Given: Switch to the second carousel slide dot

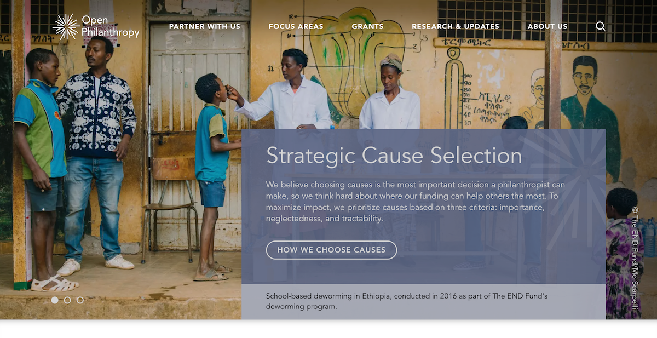Looking at the screenshot, I should 67,300.
